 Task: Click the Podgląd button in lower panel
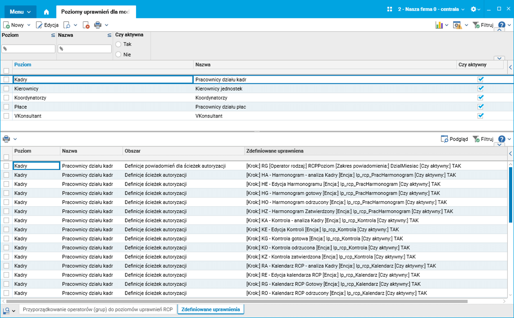(455, 139)
